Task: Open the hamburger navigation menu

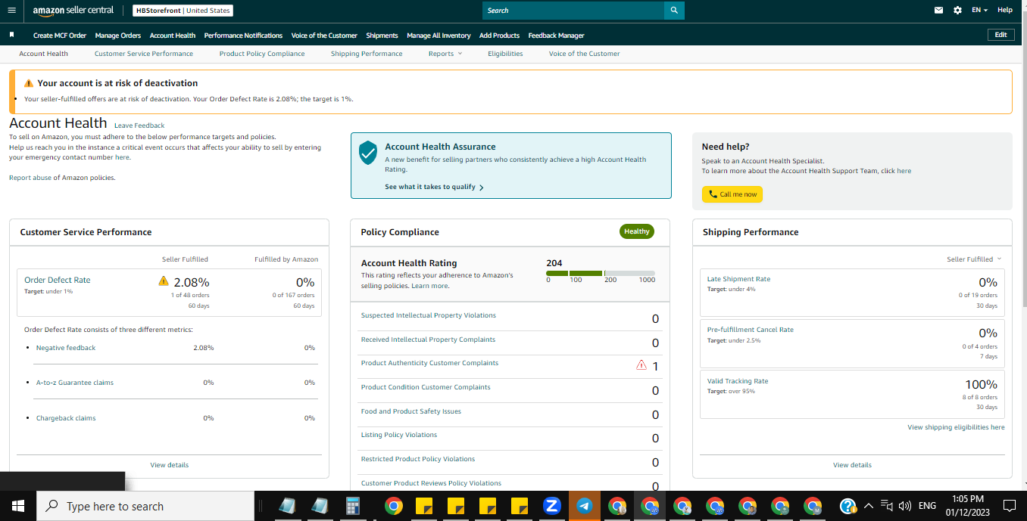Action: pyautogui.click(x=11, y=11)
